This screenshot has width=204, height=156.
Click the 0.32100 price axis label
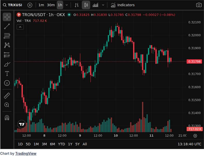[x=194, y=22]
